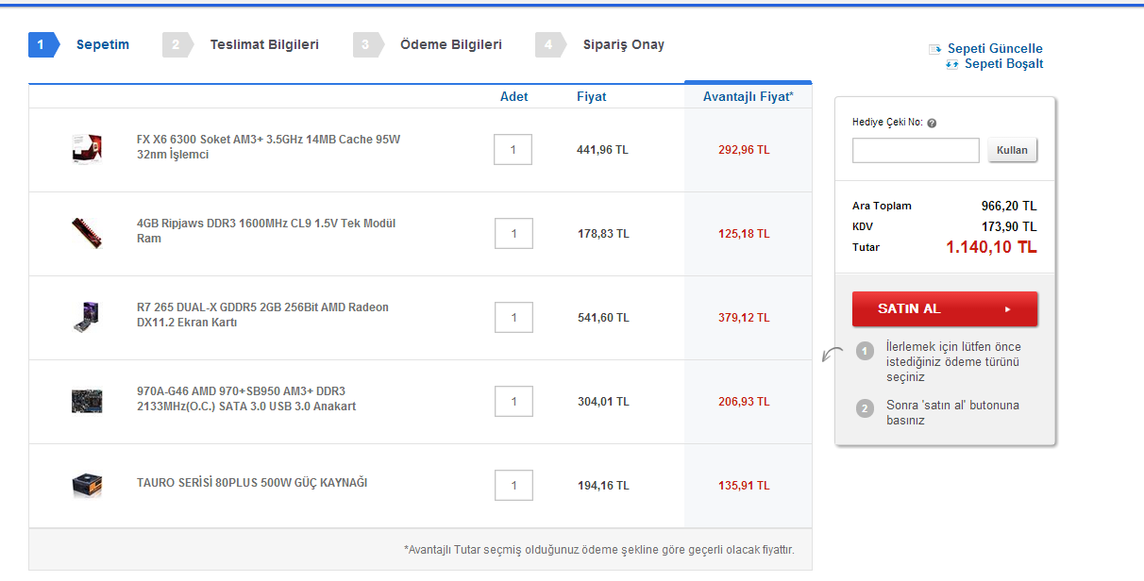Click the Sepeti Boşalt link
This screenshot has width=1144, height=581.
tap(1003, 64)
